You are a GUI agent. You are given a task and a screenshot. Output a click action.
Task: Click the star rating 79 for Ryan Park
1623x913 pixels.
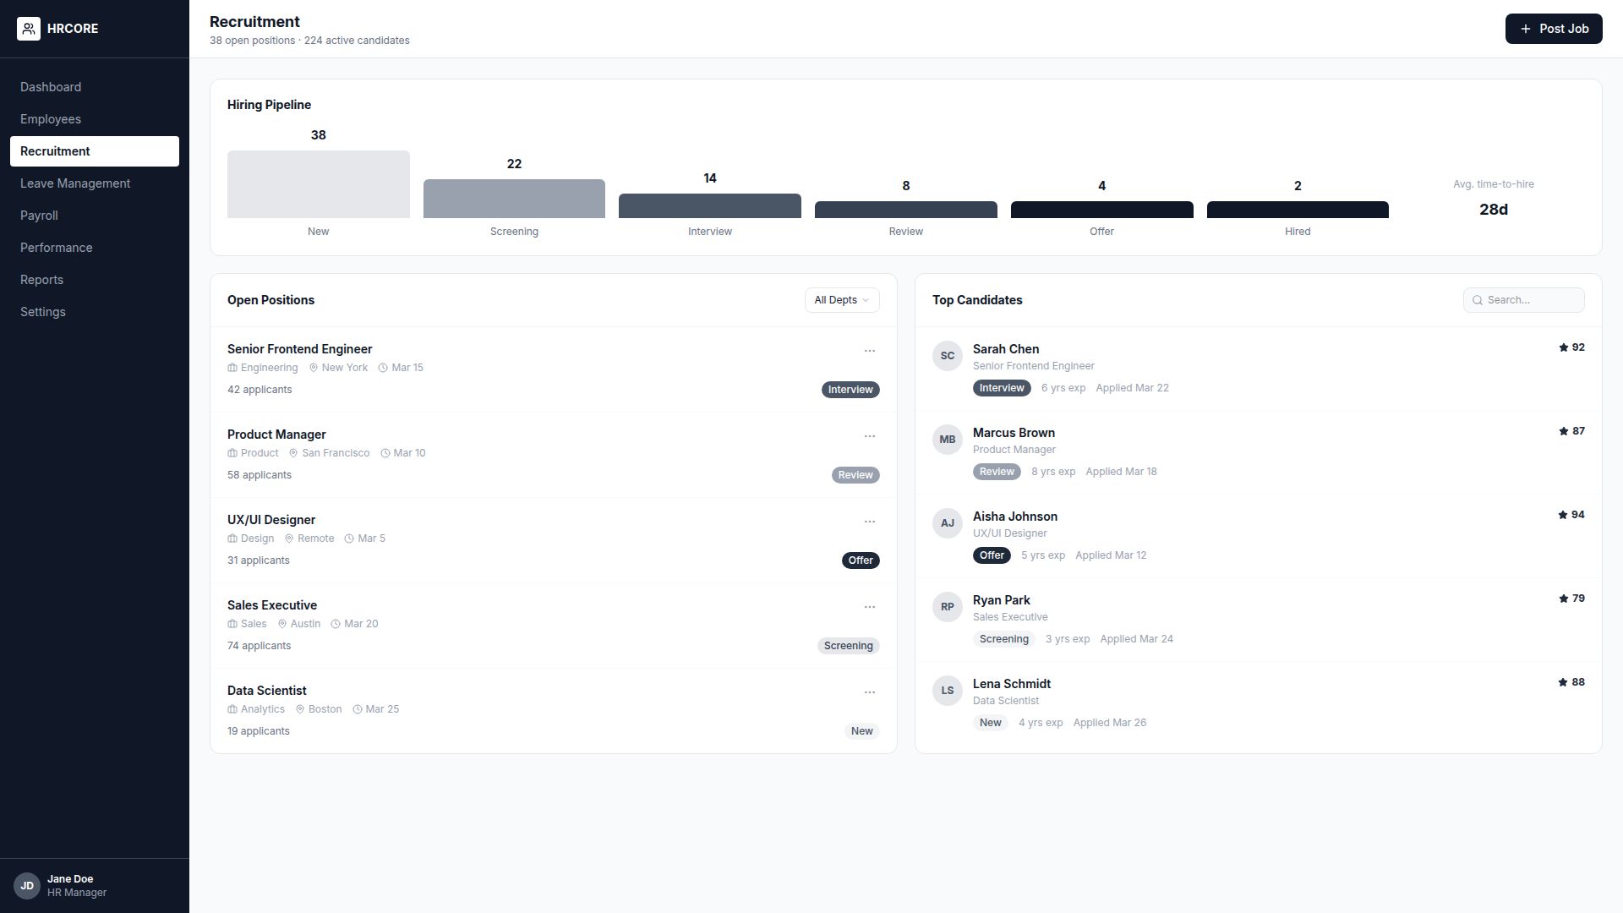[x=1571, y=599]
